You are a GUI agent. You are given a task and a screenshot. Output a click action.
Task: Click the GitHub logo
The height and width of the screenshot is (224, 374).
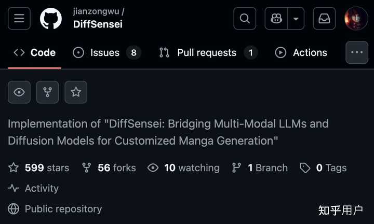pyautogui.click(x=51, y=19)
